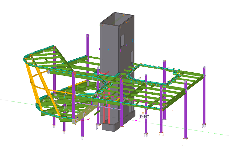Screen dimensions: 230x153
Task: Select the lower door opening on shaft side
Action: pos(132,56)
